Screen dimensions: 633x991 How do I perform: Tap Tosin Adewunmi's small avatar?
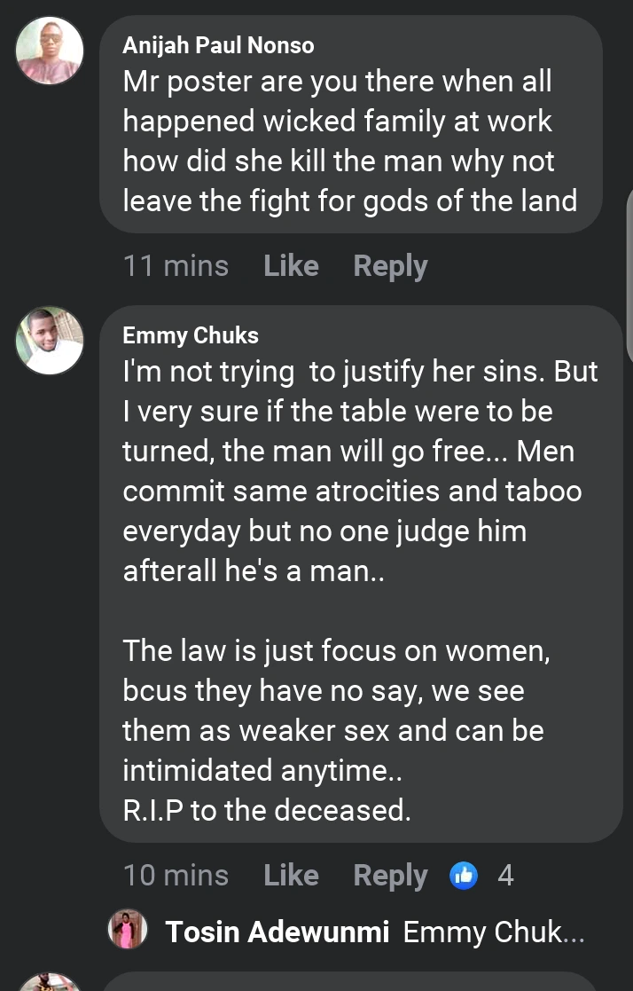pyautogui.click(x=128, y=932)
